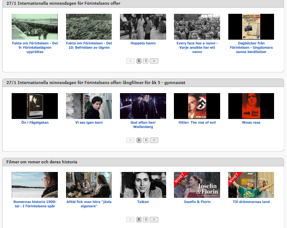Click link Fakta om Förintelsen - Del 10
Viewport: 287px width, 228px height.
click(89, 45)
